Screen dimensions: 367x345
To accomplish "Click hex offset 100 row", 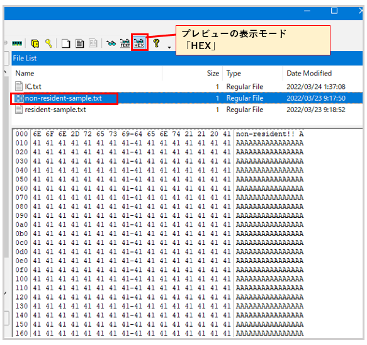I will pyautogui.click(x=21, y=279).
